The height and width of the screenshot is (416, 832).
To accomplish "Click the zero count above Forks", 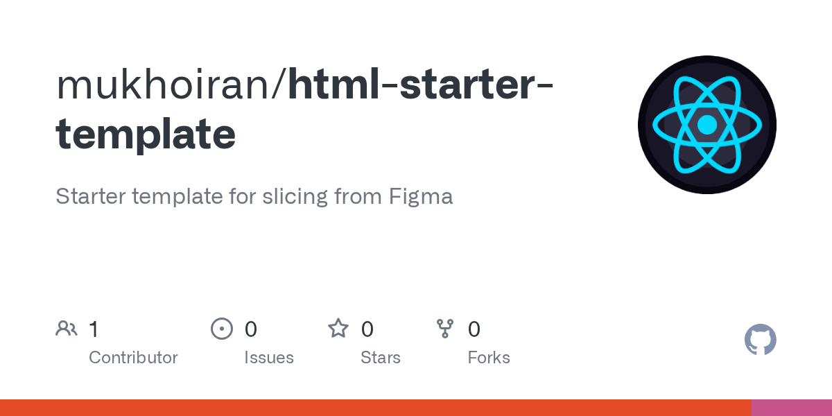I will coord(474,329).
